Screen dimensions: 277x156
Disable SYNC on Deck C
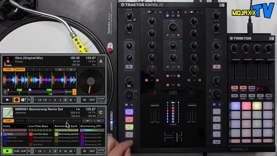tap(9, 121)
